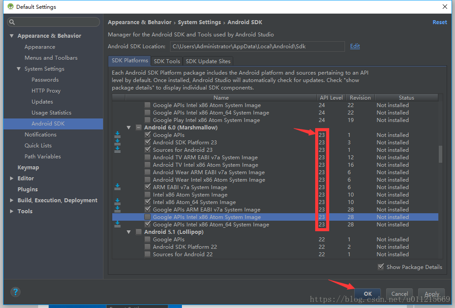Check Android Wear ARM EABI v7a System Image
The height and width of the screenshot is (308, 455).
148,172
